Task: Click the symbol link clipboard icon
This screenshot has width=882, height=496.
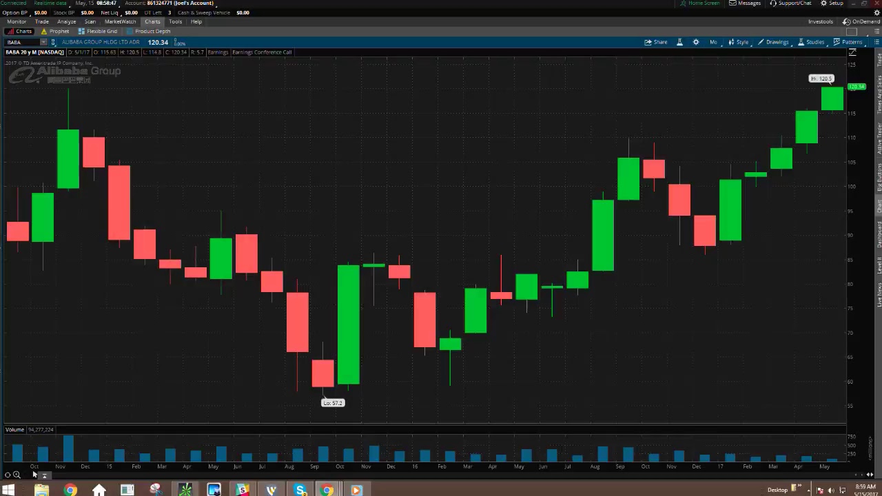Action: pos(54,43)
